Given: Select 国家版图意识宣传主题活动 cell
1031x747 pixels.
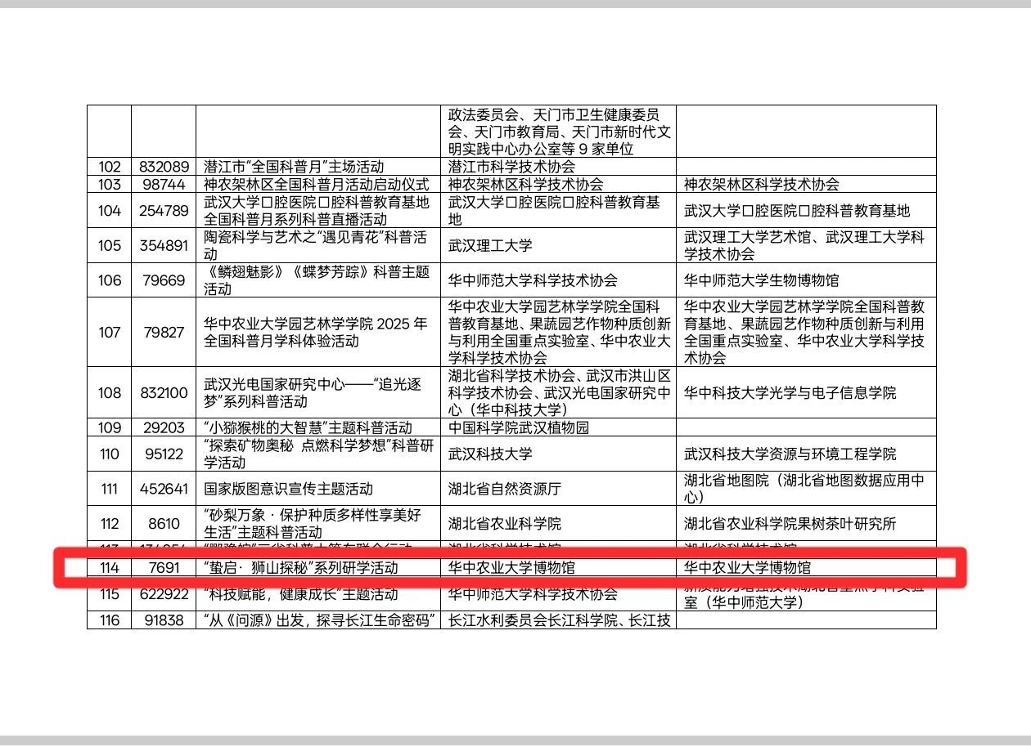Looking at the screenshot, I should 288,489.
